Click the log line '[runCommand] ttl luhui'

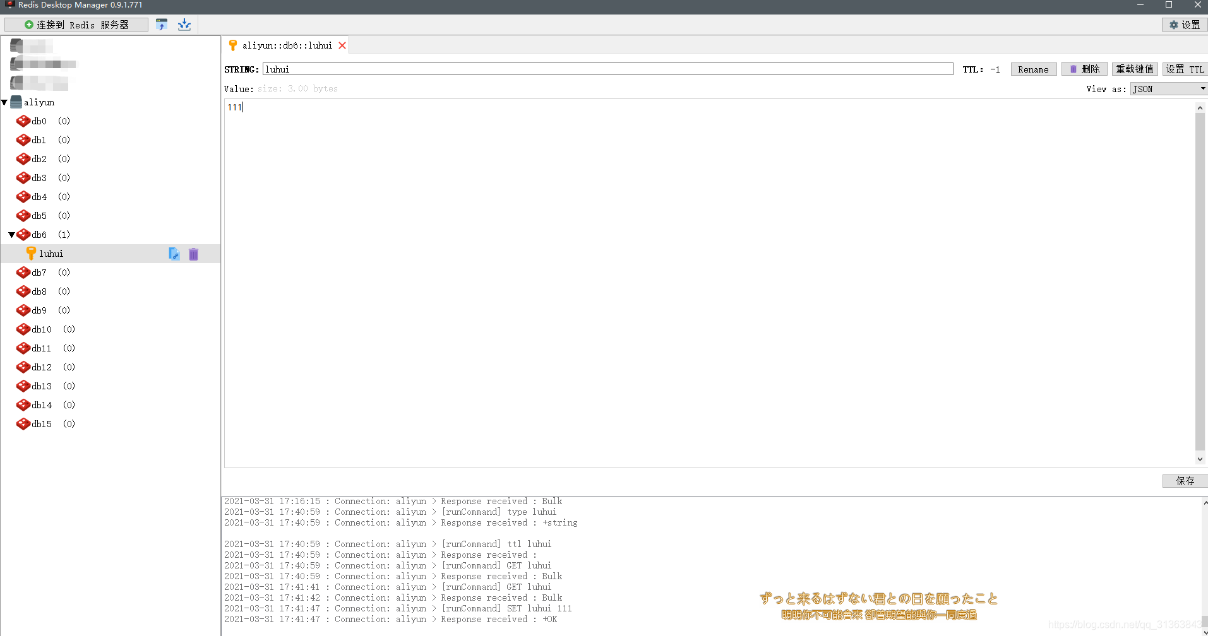tap(388, 544)
